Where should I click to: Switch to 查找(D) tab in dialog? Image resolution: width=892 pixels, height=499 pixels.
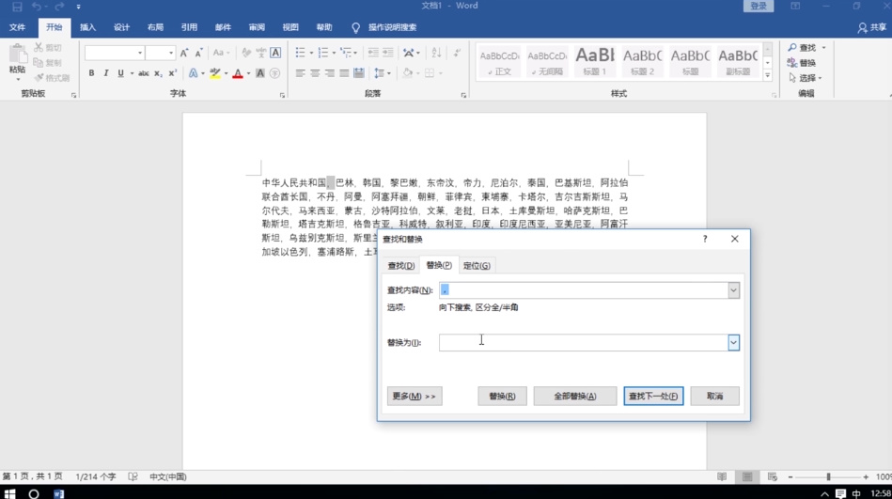click(x=401, y=266)
